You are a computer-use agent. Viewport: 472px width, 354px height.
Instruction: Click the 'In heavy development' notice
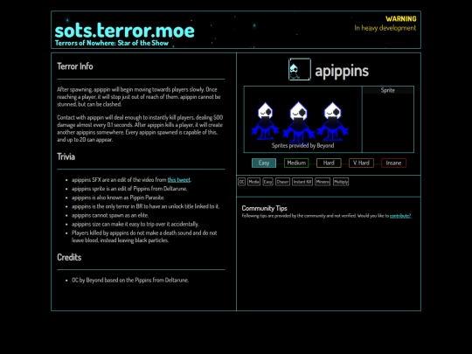click(385, 28)
